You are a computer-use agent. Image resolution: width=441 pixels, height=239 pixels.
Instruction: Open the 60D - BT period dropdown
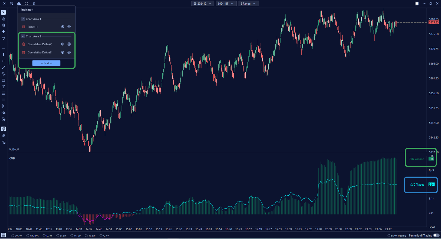pyautogui.click(x=226, y=4)
